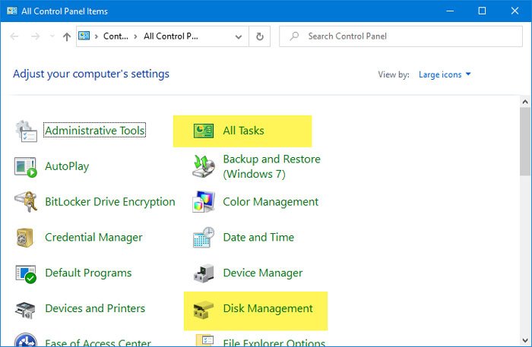
Task: Open the Administrative Tools icon
Action: point(26,131)
